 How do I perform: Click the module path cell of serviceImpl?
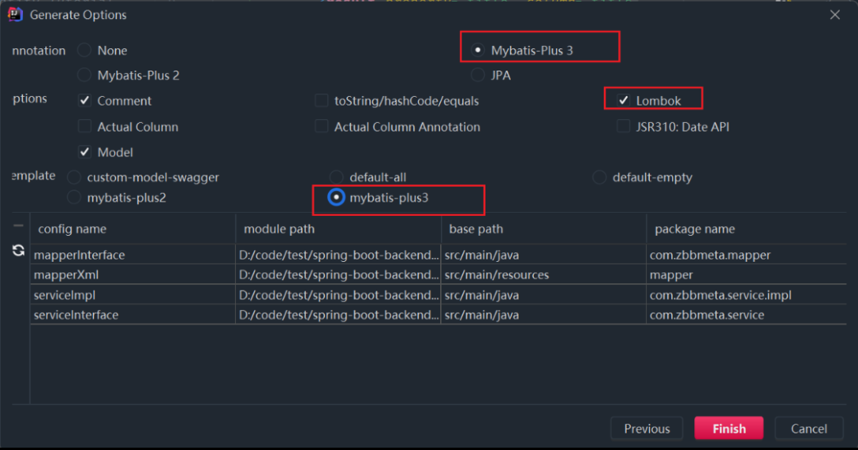click(338, 294)
